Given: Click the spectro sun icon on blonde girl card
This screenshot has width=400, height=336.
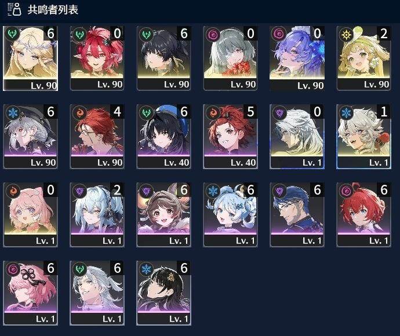Looking at the screenshot, I should [x=346, y=34].
